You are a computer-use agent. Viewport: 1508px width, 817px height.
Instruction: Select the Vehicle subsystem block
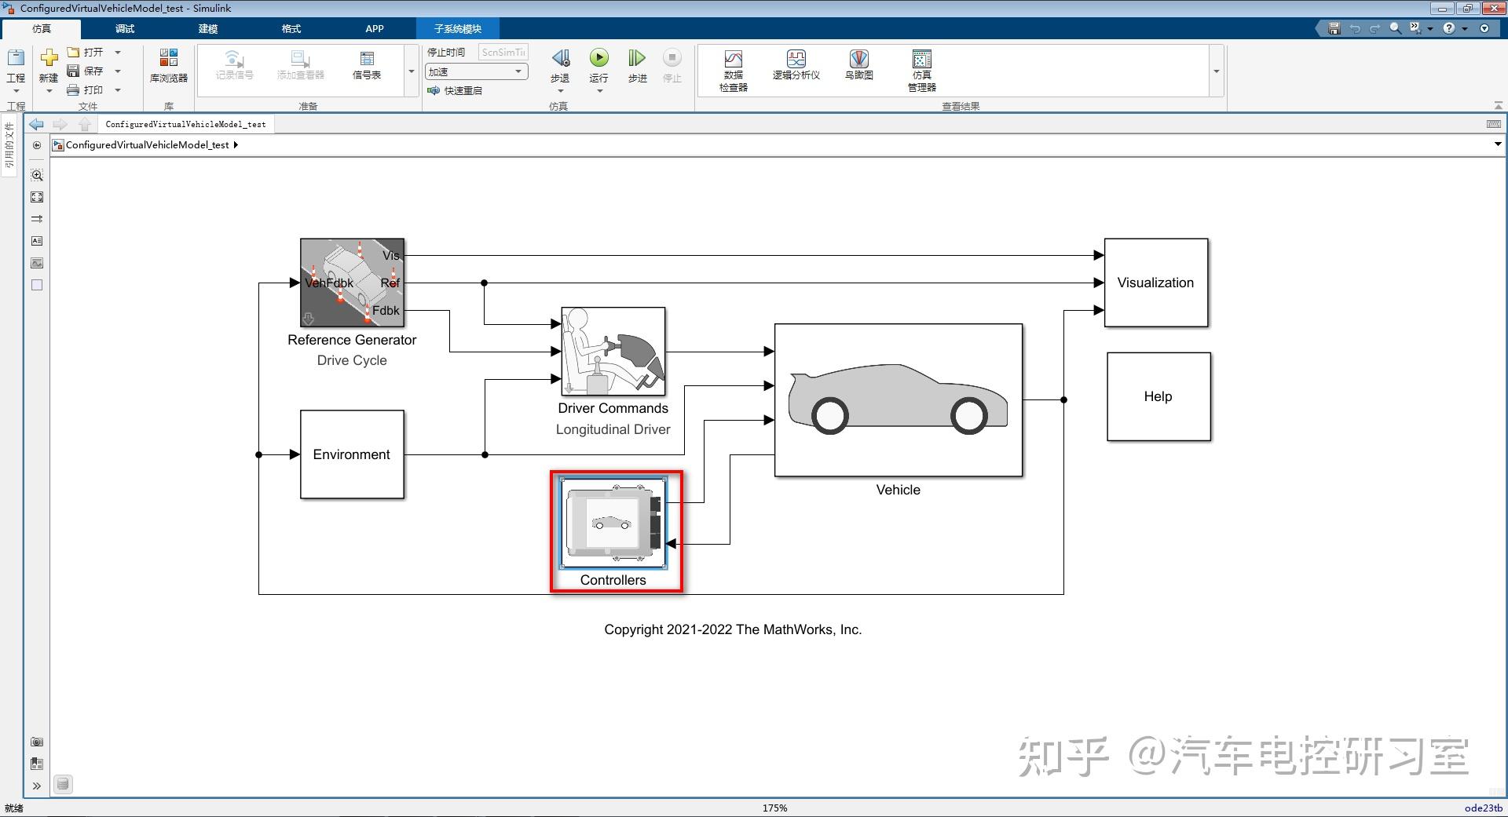click(899, 400)
